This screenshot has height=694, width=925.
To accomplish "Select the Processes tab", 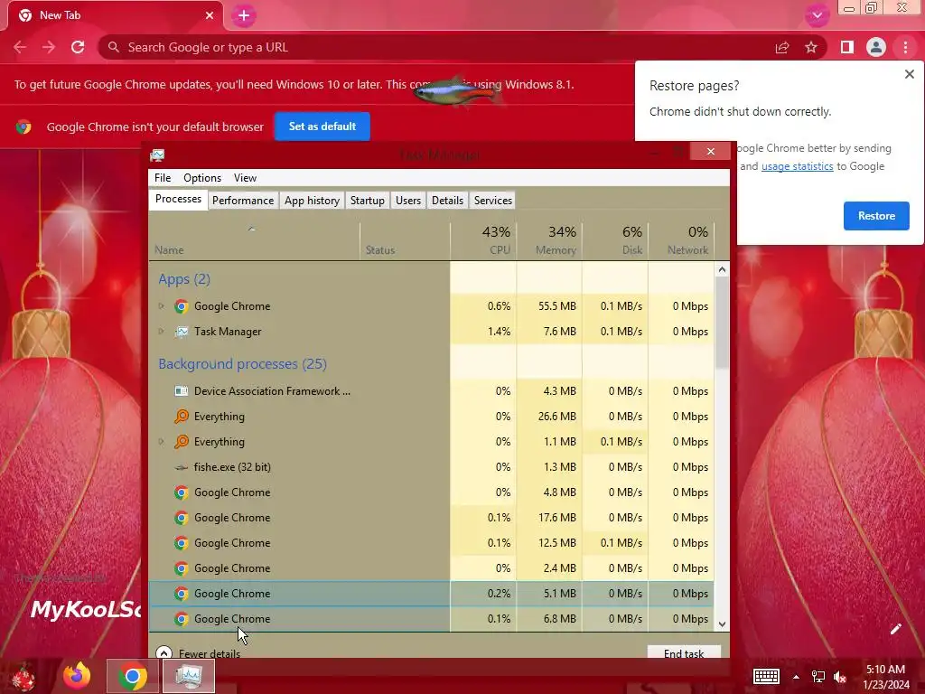I will 178,200.
